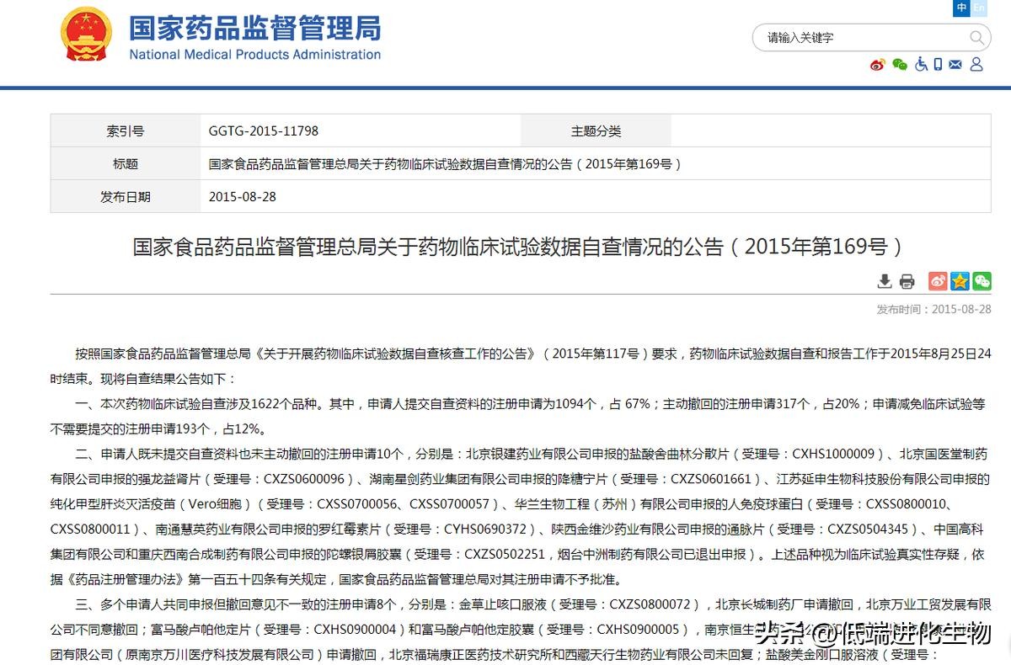This screenshot has width=1011, height=665.
Task: Switch language to 中 (Chinese)
Action: 961,8
